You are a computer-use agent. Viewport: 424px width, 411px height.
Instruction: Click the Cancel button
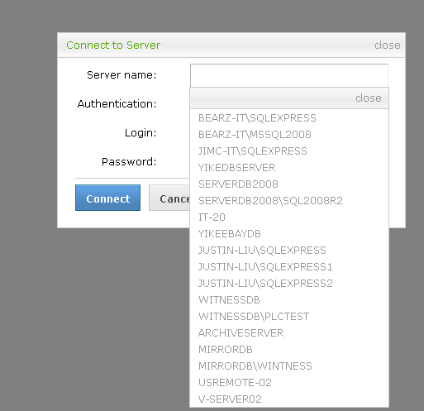[169, 198]
